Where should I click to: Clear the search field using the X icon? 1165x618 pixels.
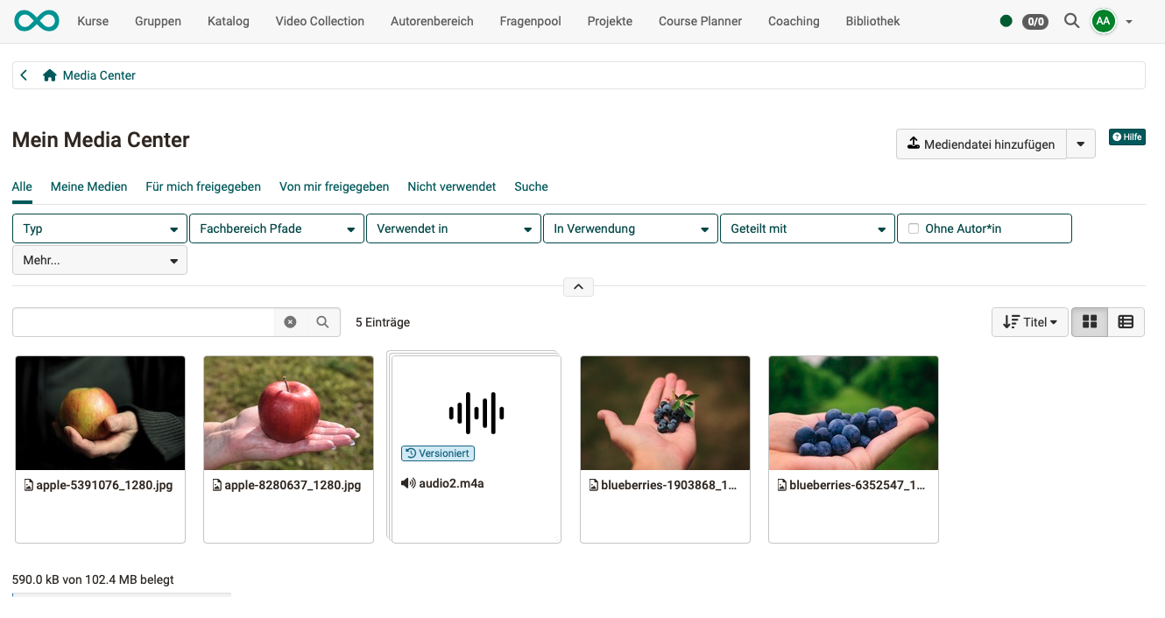pos(290,322)
